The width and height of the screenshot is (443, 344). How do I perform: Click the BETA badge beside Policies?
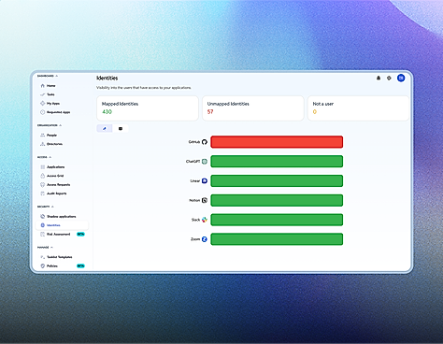click(x=80, y=265)
